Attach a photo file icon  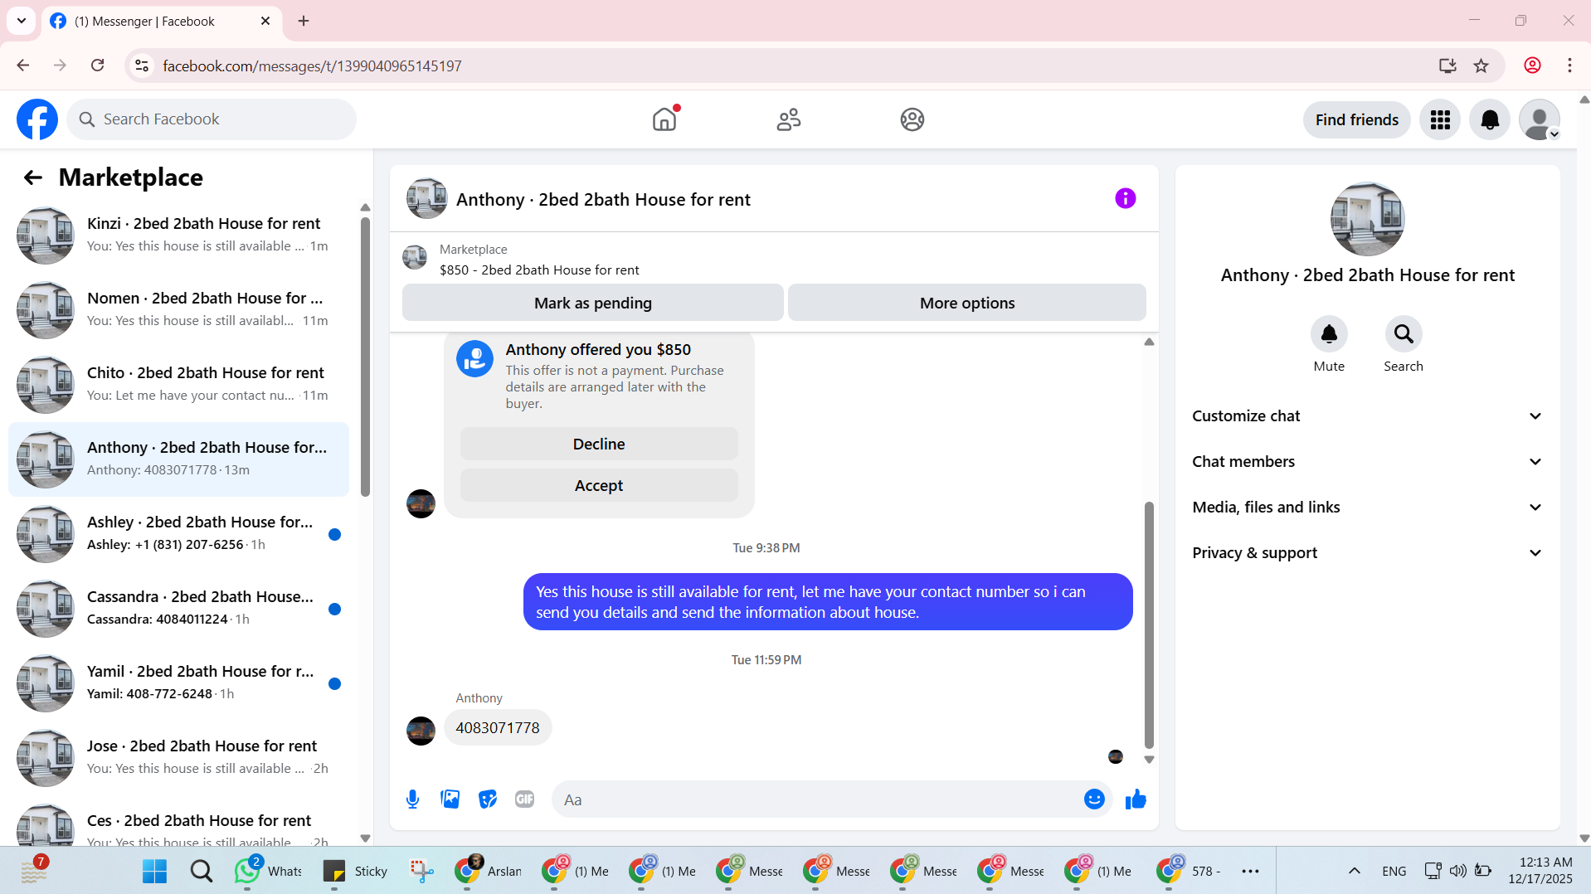point(450,799)
